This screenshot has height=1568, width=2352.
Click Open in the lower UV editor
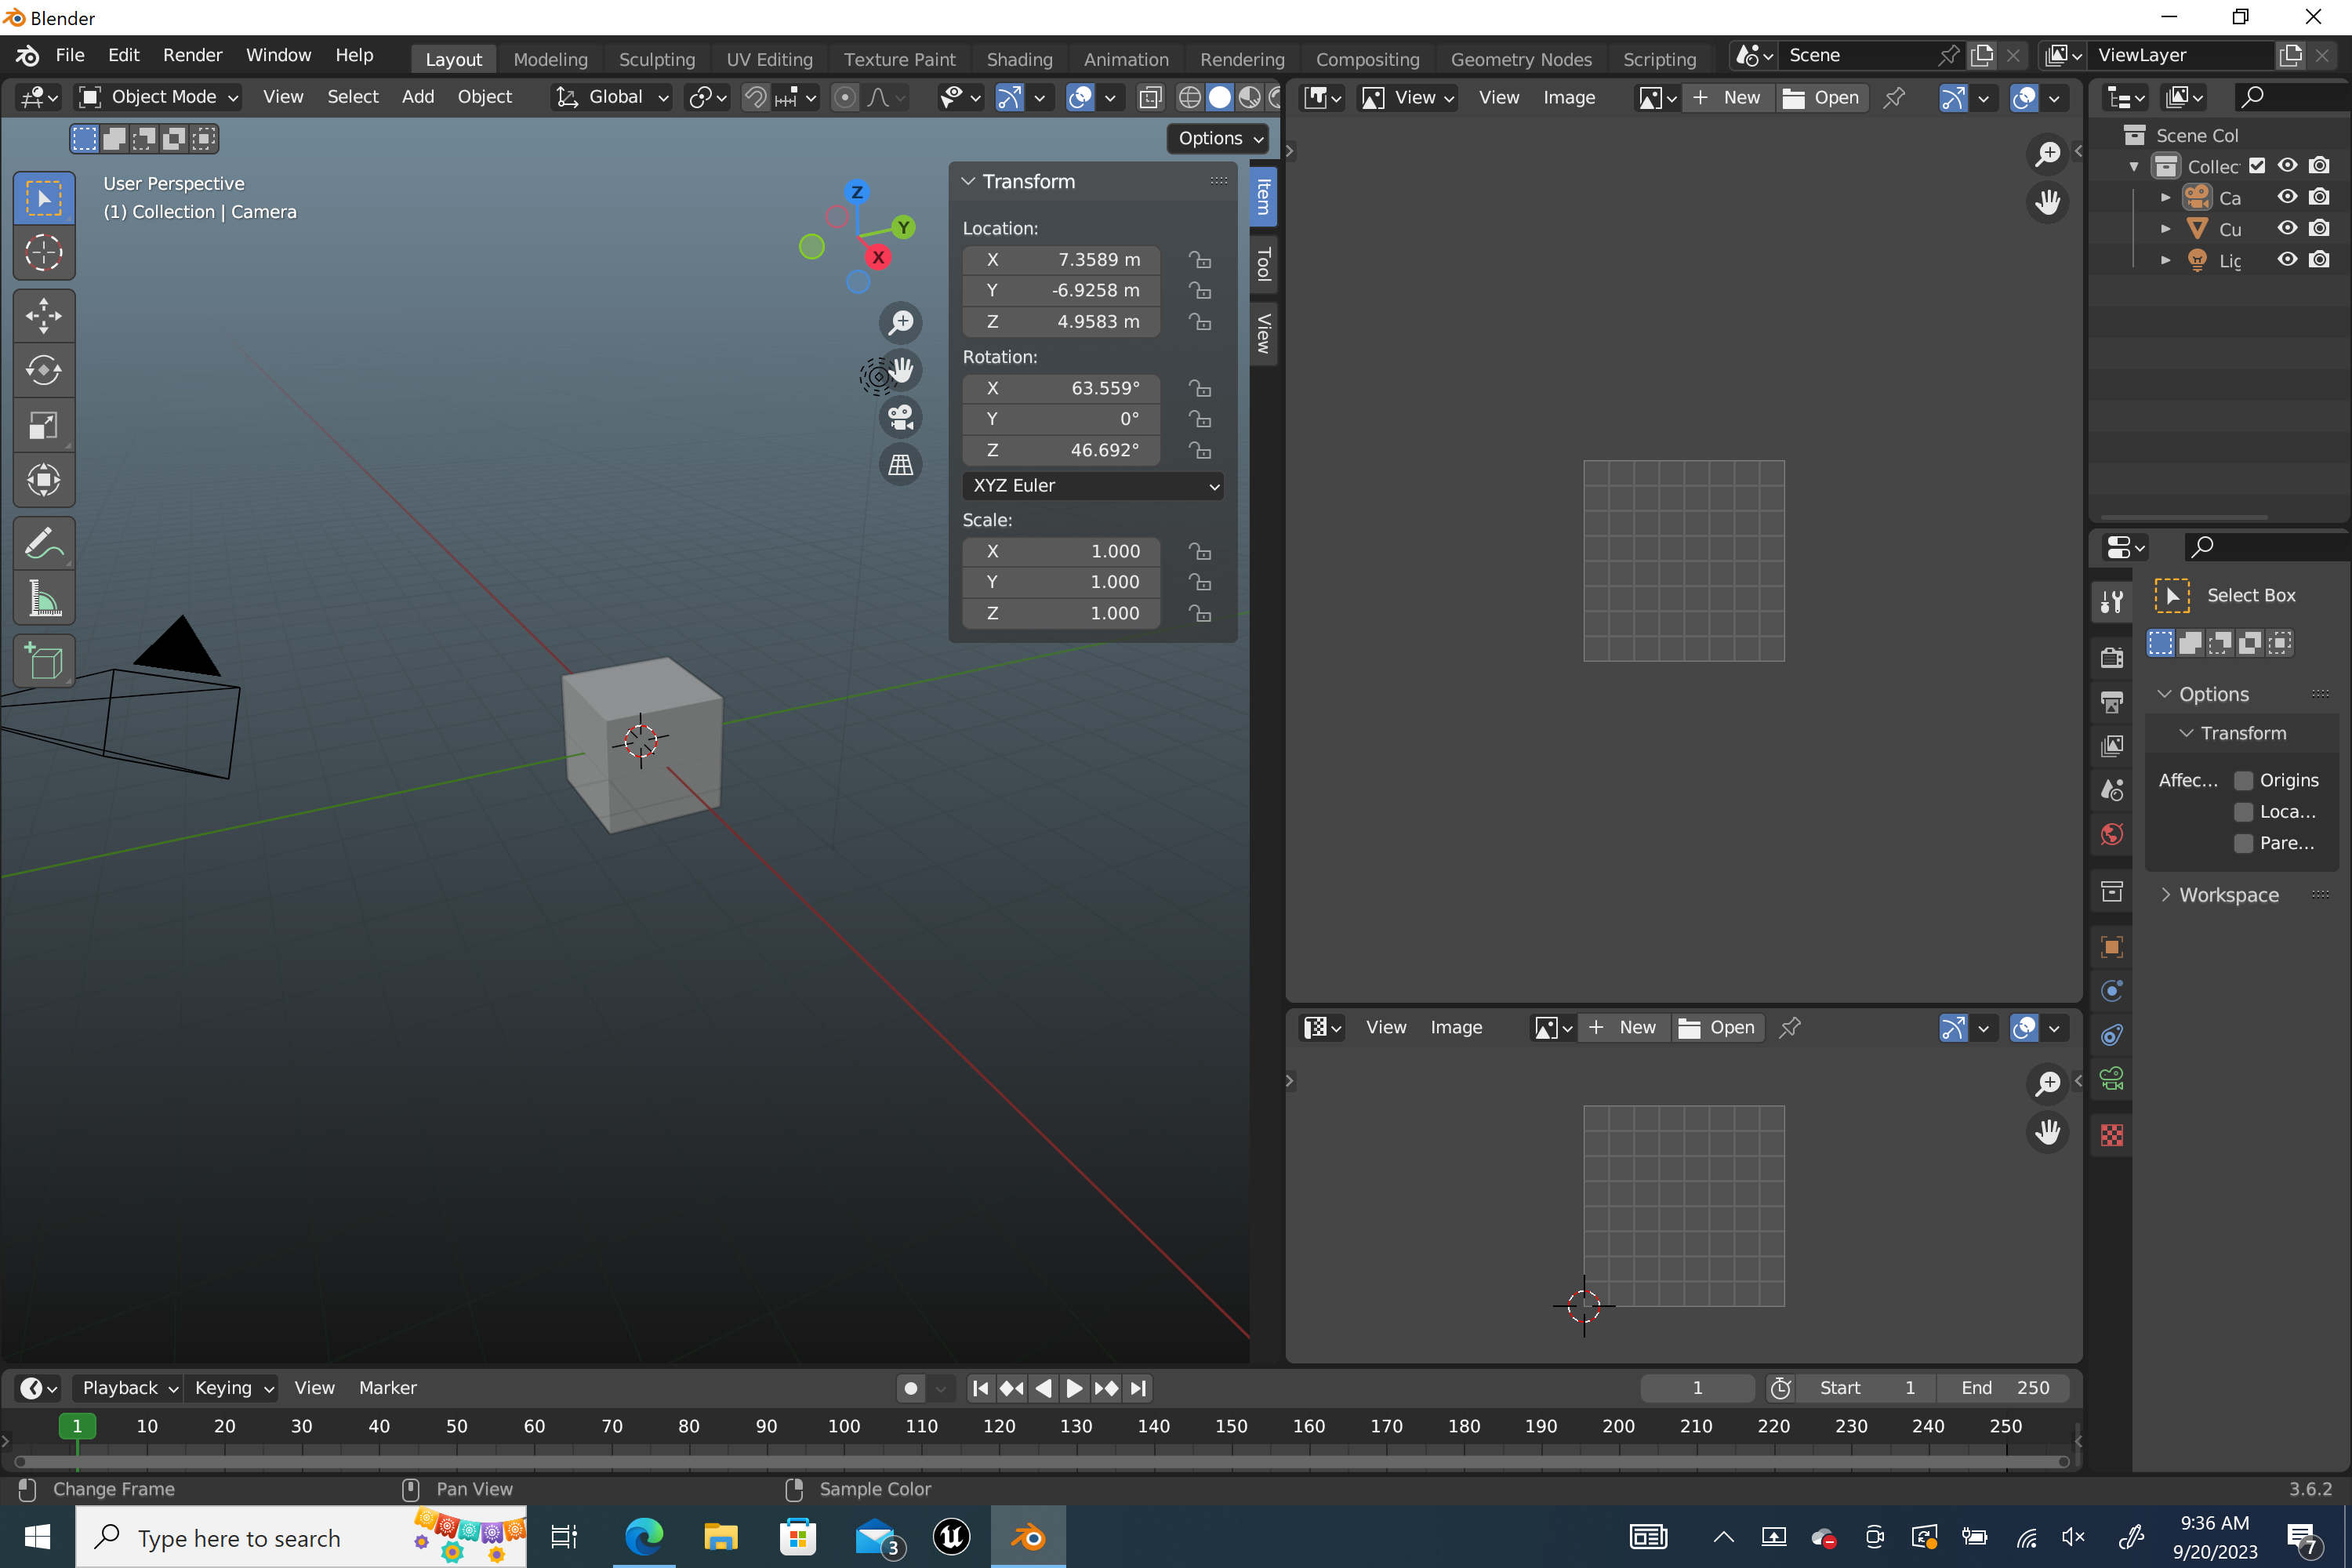pos(1717,1027)
